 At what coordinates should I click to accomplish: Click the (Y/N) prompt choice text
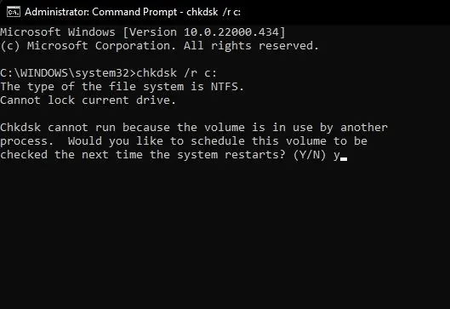click(310, 155)
